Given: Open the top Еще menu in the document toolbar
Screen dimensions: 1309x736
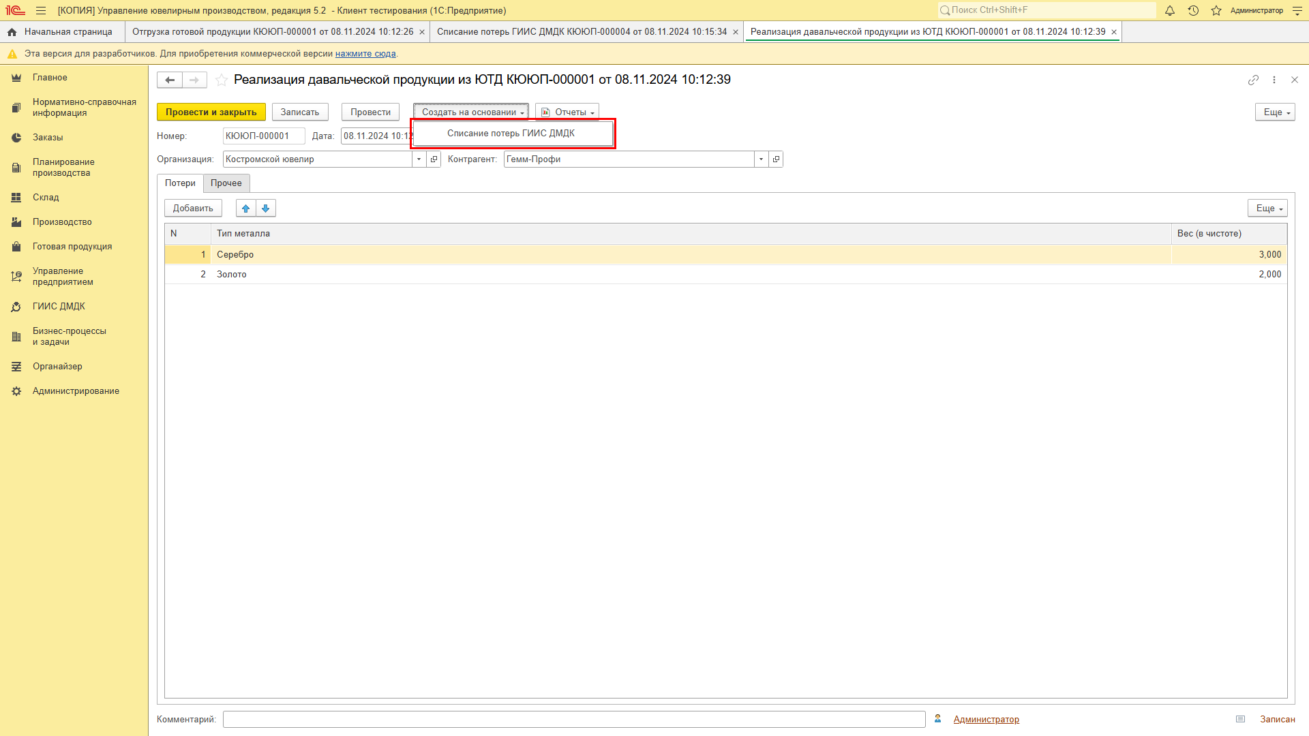Looking at the screenshot, I should (1275, 112).
